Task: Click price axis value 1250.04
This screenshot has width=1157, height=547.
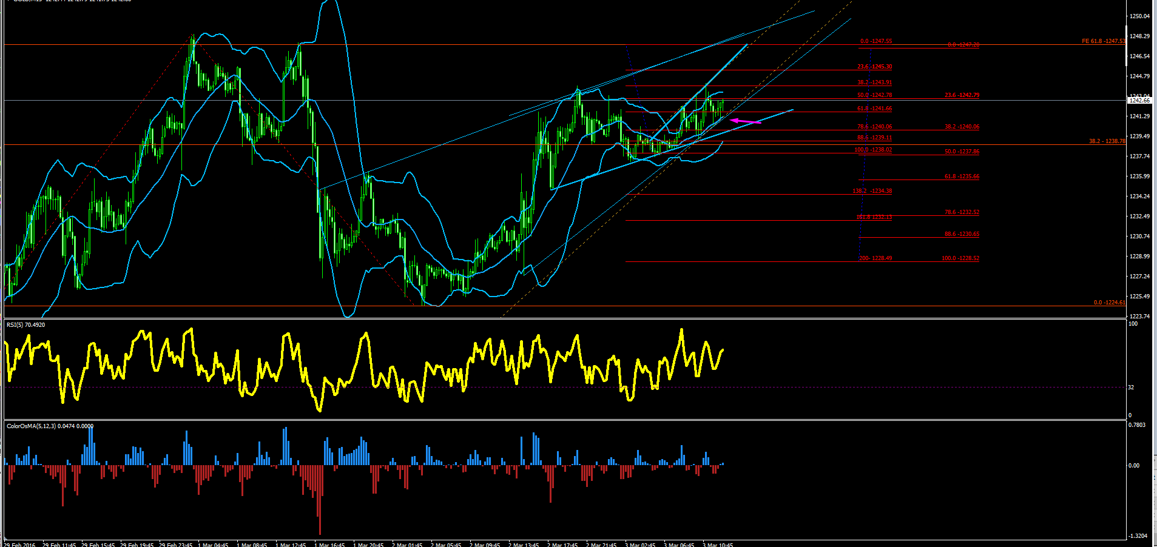Action: tap(1140, 16)
